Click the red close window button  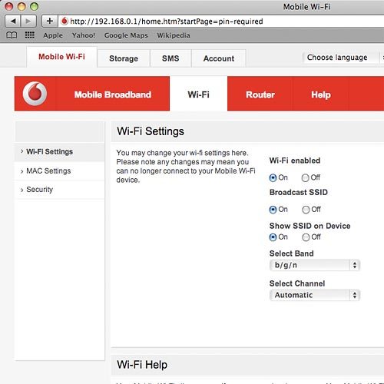pos(9,6)
